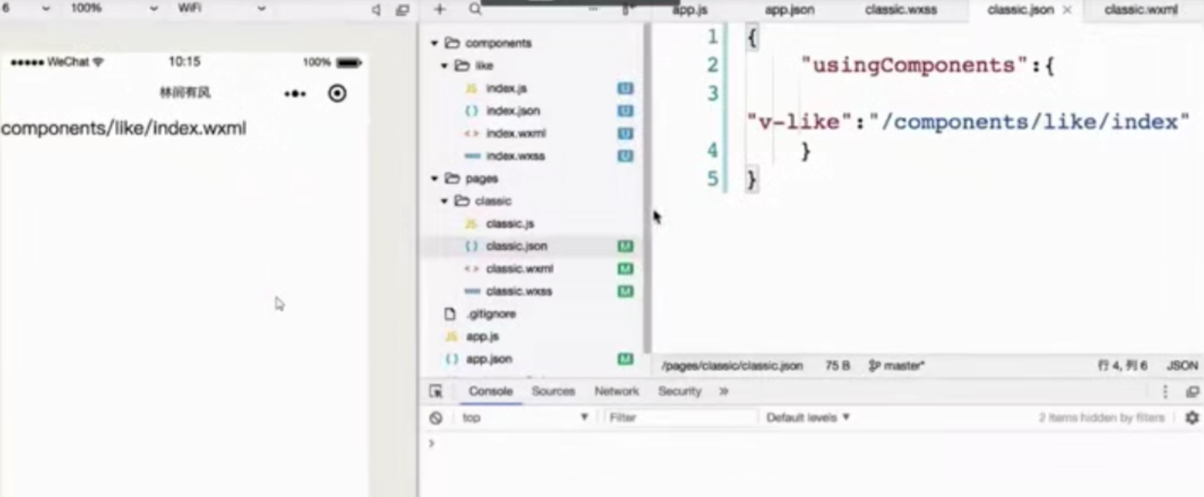This screenshot has width=1204, height=497.
Task: Open the Default levels dropdown
Action: tap(808, 417)
